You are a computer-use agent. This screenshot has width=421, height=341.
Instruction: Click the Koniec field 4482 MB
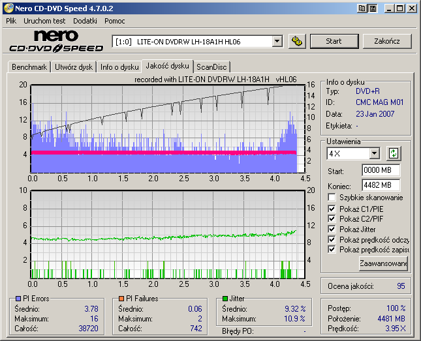point(381,185)
